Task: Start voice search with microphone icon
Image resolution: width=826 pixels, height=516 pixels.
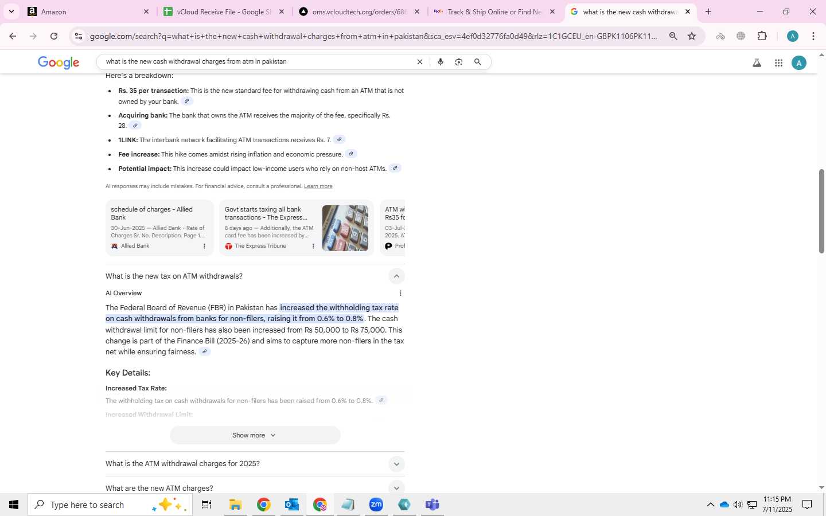Action: pos(440,62)
